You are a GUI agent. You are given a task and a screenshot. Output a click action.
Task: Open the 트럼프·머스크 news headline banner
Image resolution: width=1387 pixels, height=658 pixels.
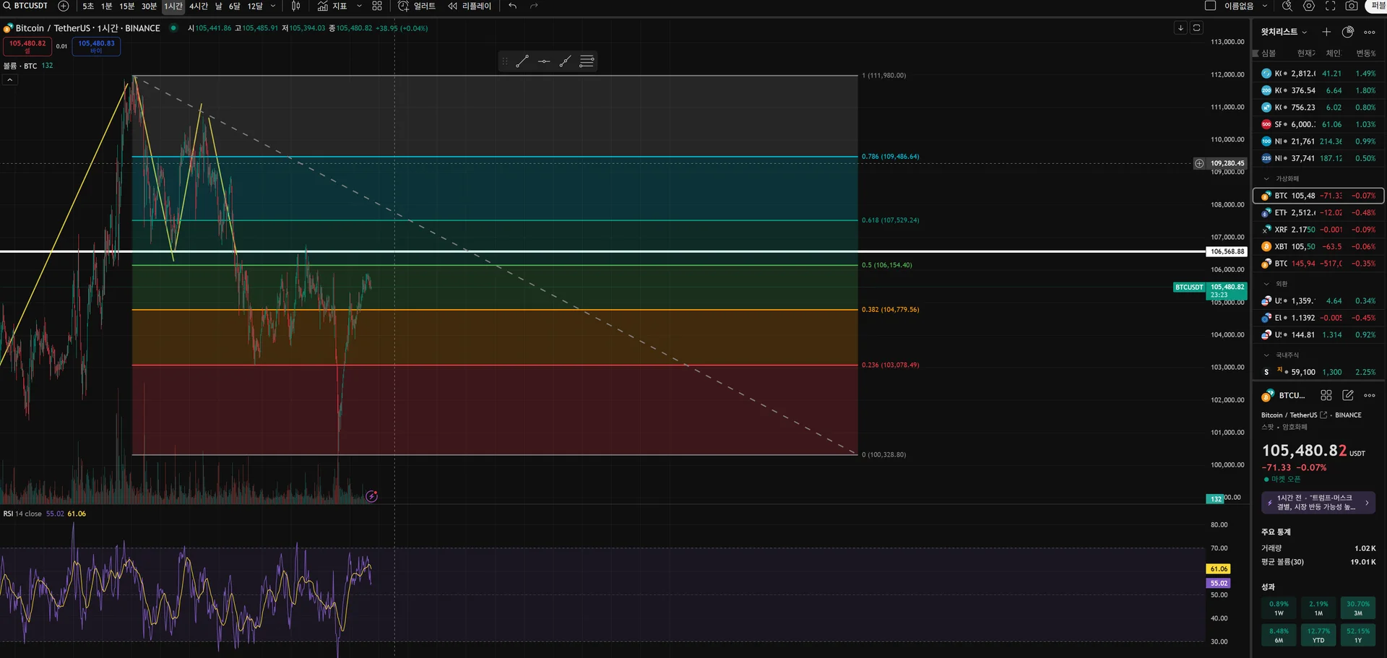click(1318, 503)
